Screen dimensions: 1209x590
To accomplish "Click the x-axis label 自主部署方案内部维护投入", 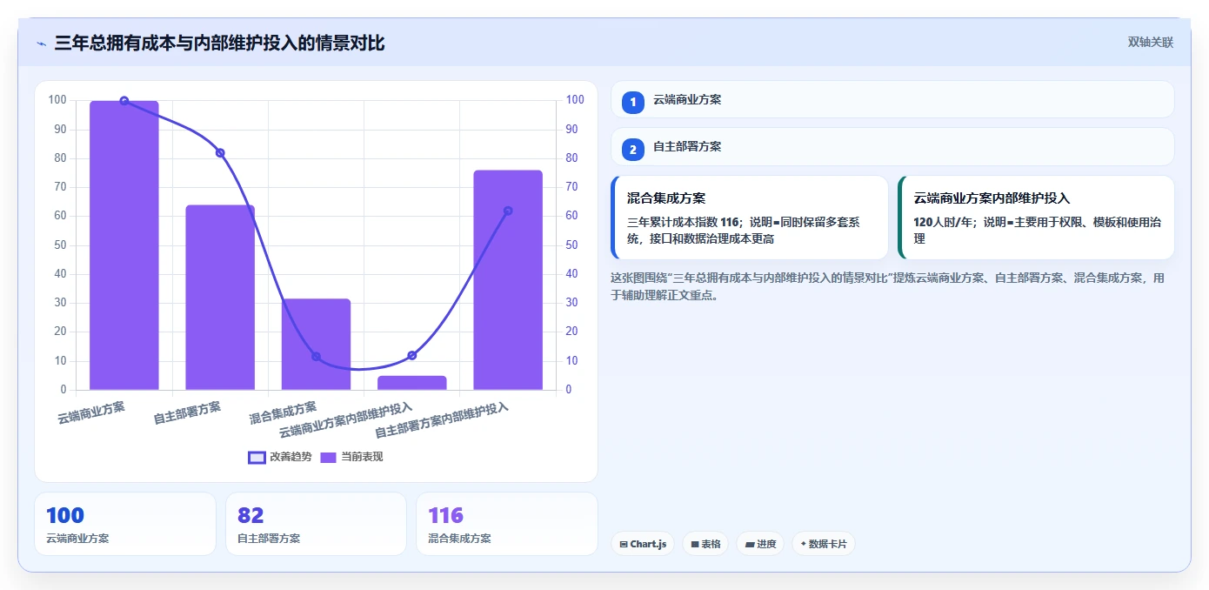I will [x=442, y=421].
